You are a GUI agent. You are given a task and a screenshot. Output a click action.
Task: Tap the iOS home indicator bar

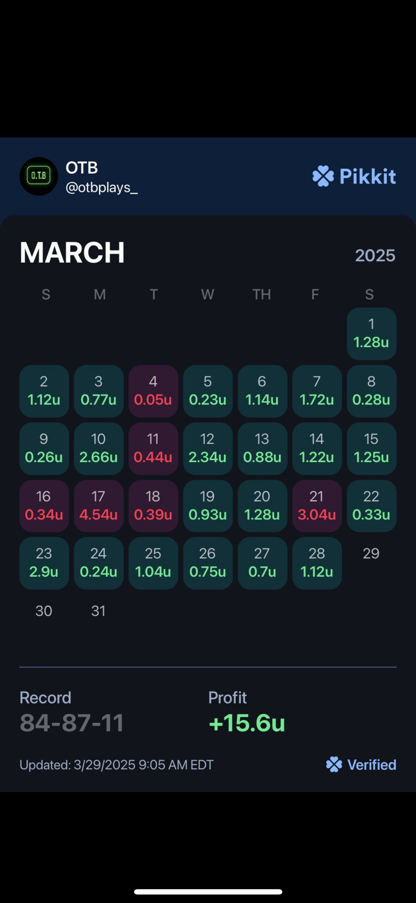coord(208,892)
